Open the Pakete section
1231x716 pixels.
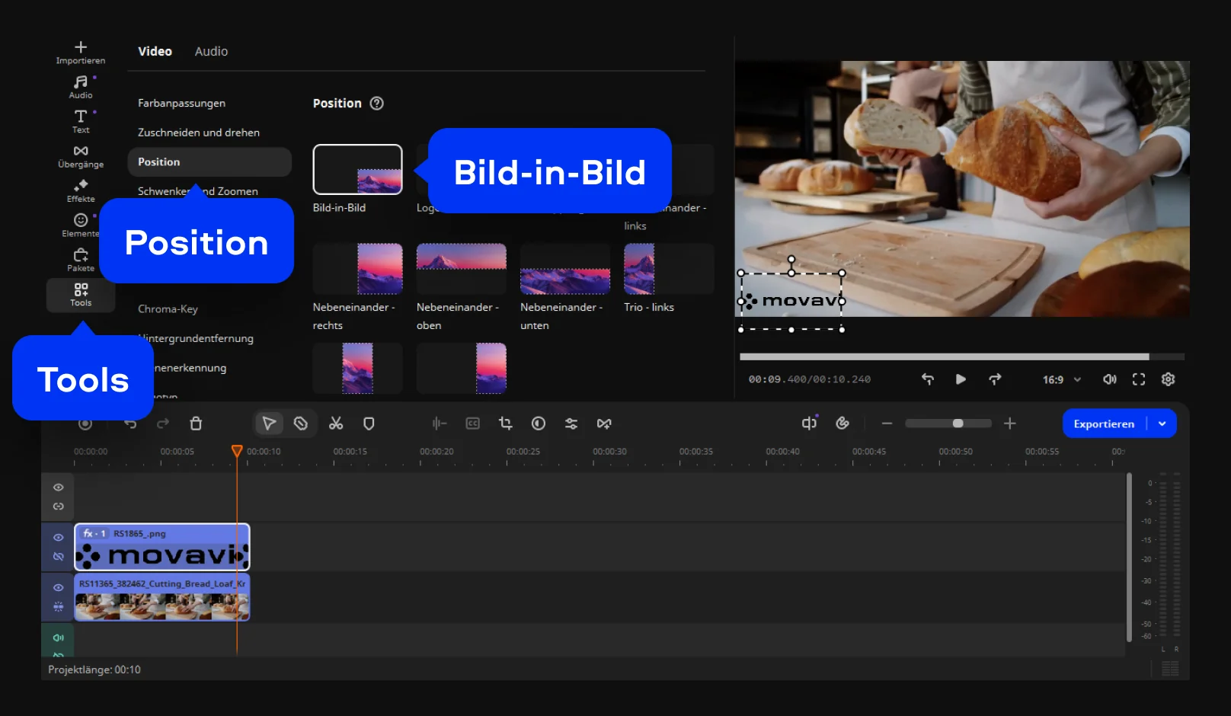click(81, 260)
